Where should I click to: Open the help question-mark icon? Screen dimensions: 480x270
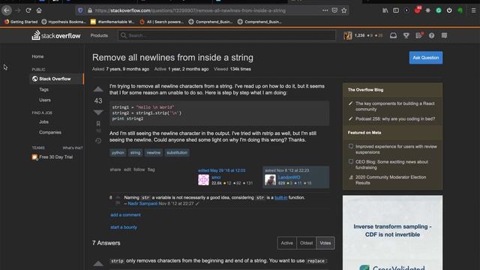pyautogui.click(x=432, y=36)
